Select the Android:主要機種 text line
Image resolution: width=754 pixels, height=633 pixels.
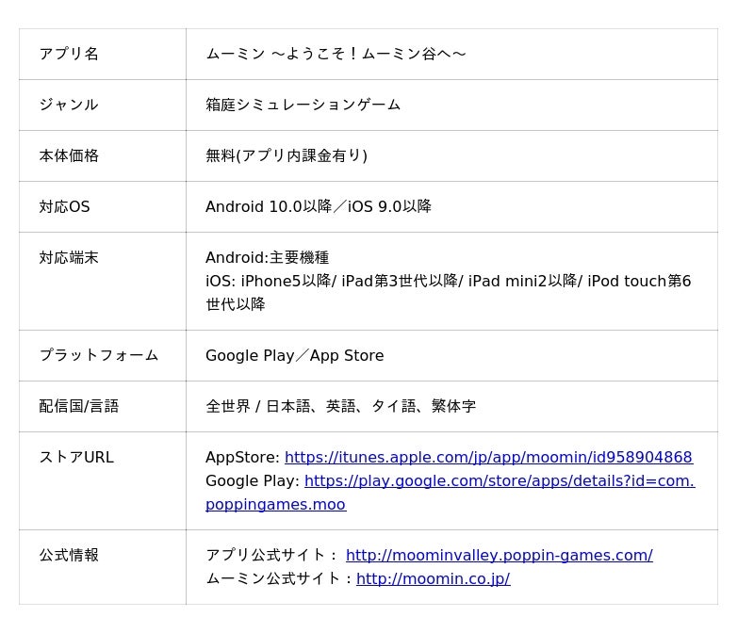tap(267, 257)
